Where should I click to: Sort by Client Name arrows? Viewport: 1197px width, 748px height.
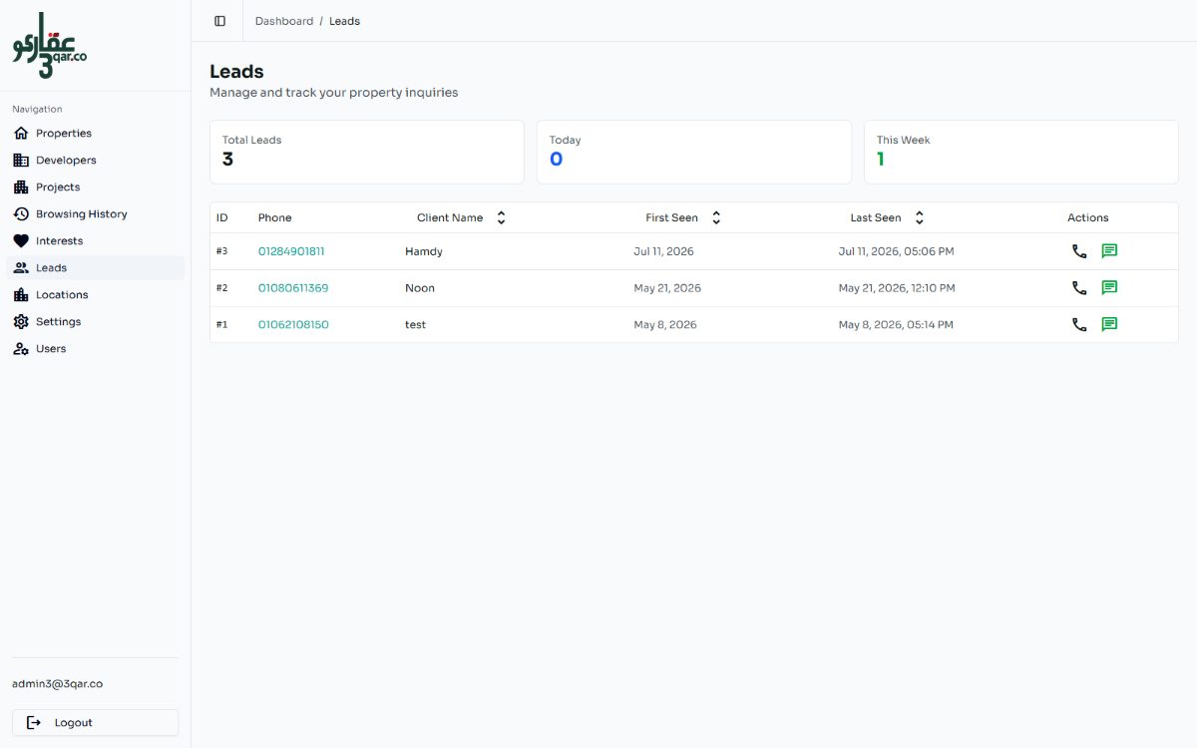[502, 217]
